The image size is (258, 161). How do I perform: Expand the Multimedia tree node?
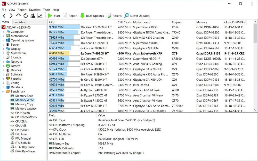coord(3,53)
